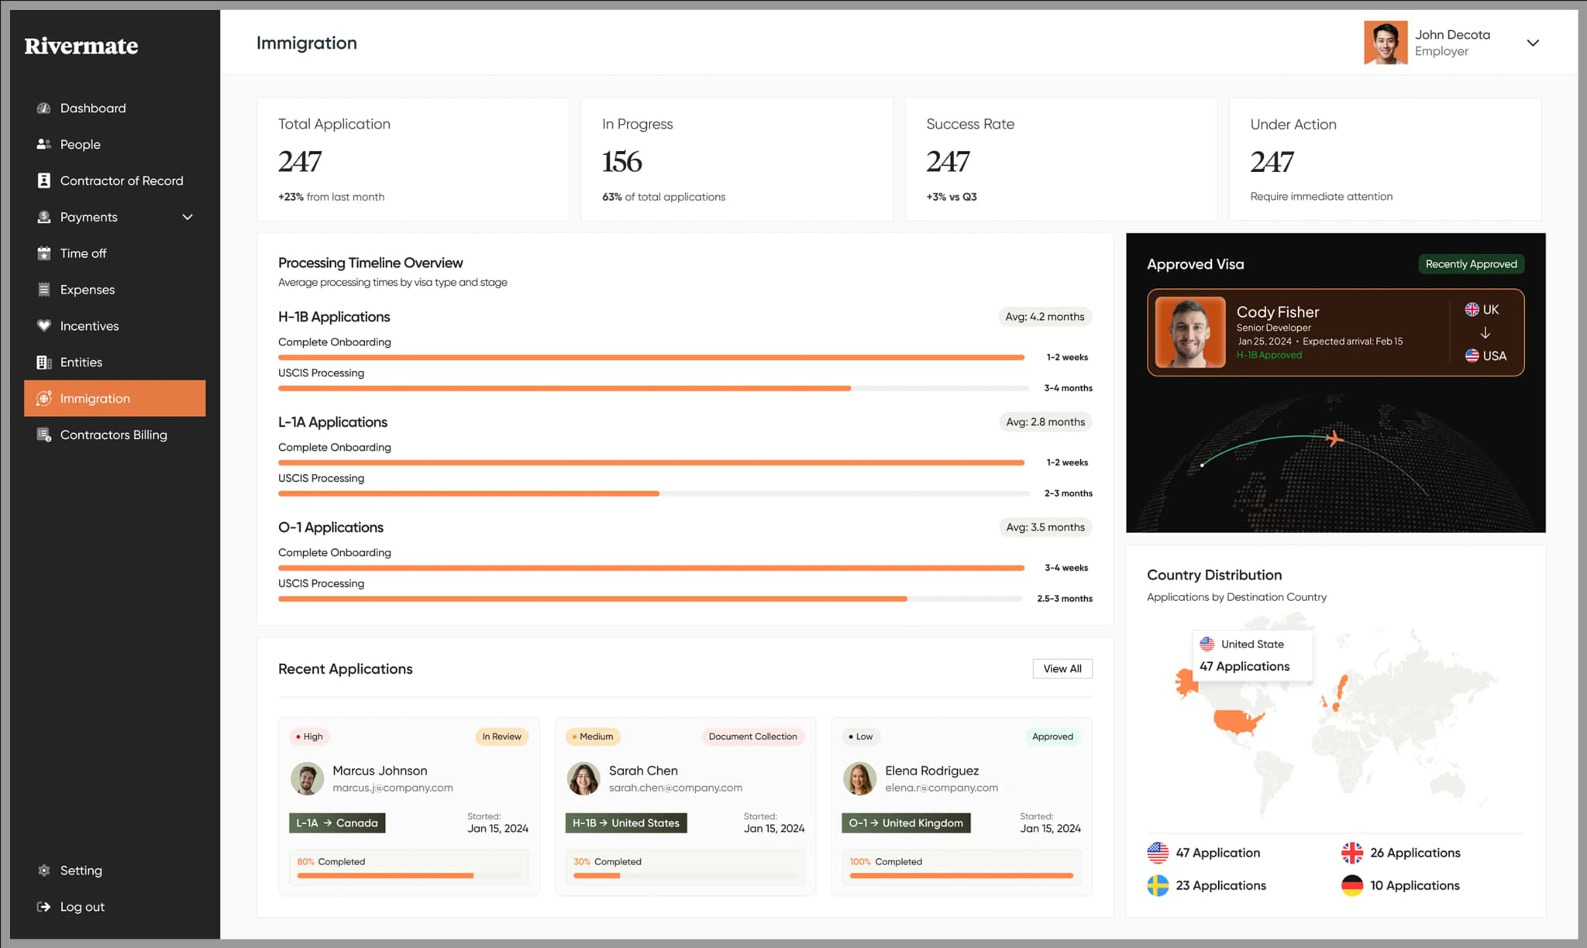
Task: Open the Payments section in the sidebar
Action: point(87,217)
